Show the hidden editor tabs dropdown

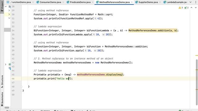pos(191,2)
